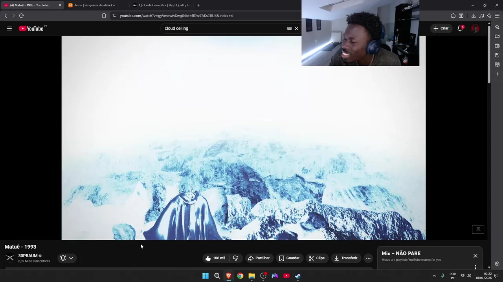Open YouTube notifications bell
Image resolution: width=503 pixels, height=282 pixels.
tap(460, 28)
